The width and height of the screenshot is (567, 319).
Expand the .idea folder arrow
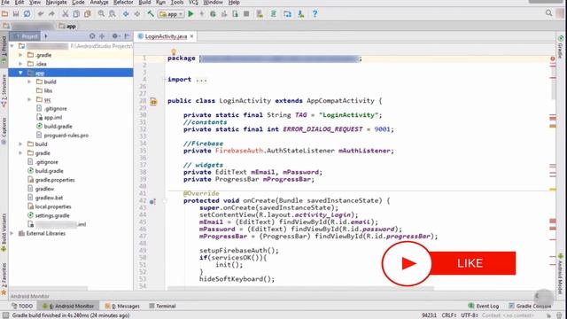point(20,64)
